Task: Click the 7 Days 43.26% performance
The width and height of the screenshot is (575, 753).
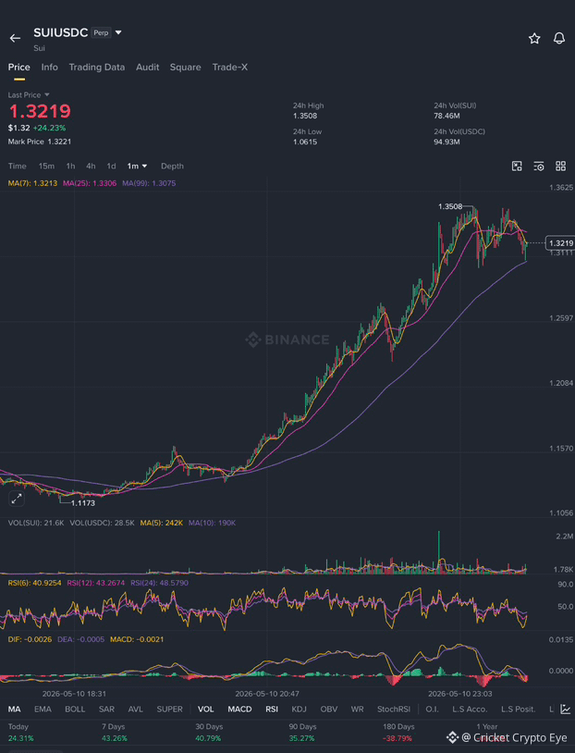Action: pos(115,733)
